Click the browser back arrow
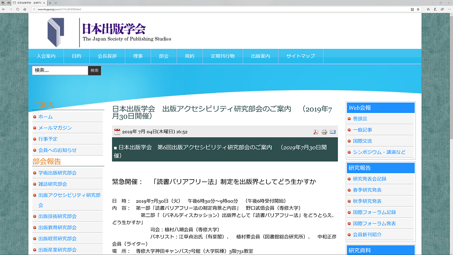Screen dimensions: 453x255 click(x=4, y=9)
